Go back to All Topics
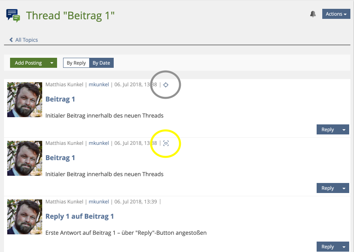354x252 pixels. click(27, 40)
